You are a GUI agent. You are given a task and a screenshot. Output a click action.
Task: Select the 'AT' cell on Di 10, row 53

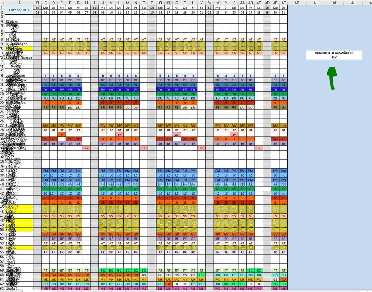click(x=111, y=243)
